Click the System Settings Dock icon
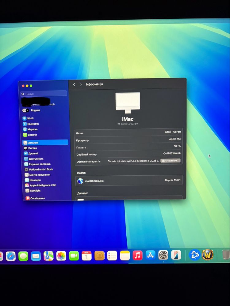The image size is (230, 306). coord(163,255)
